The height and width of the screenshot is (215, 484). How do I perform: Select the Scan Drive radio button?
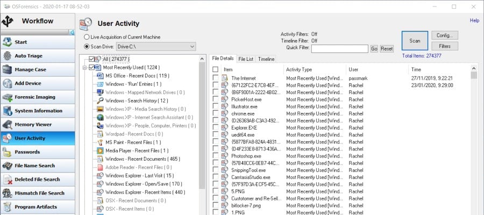(87, 47)
